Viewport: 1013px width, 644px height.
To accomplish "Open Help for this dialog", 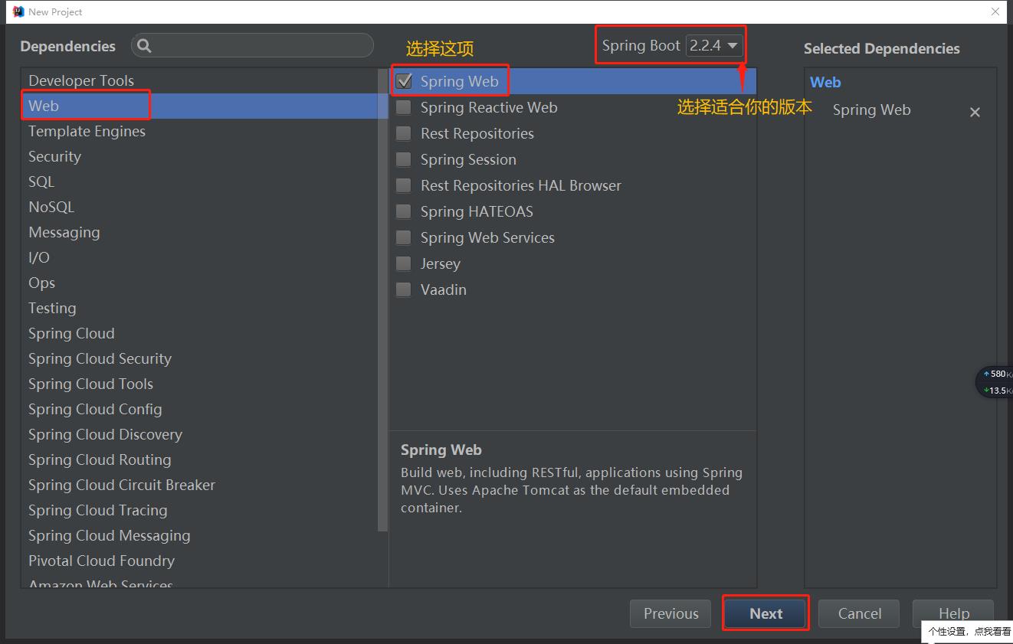I will tap(953, 613).
